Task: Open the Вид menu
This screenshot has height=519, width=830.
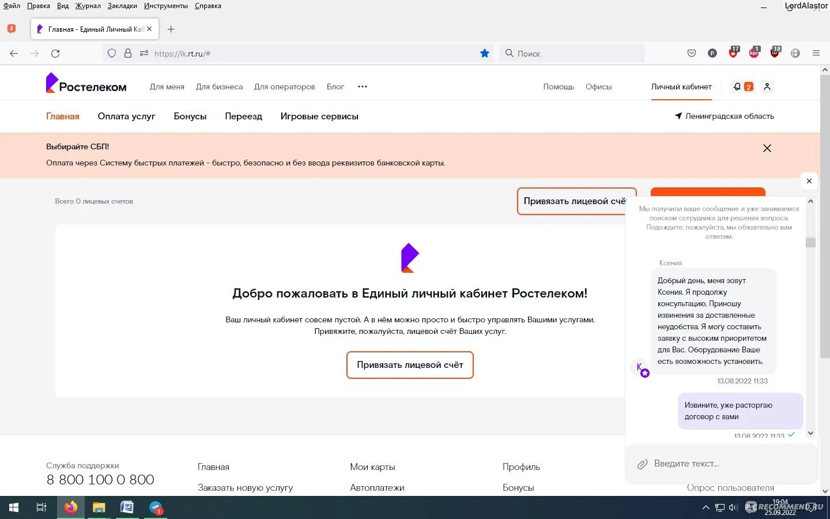Action: point(63,6)
